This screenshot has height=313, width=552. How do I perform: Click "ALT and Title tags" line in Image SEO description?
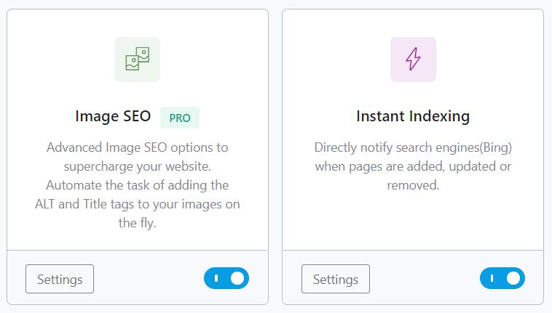pos(138,204)
